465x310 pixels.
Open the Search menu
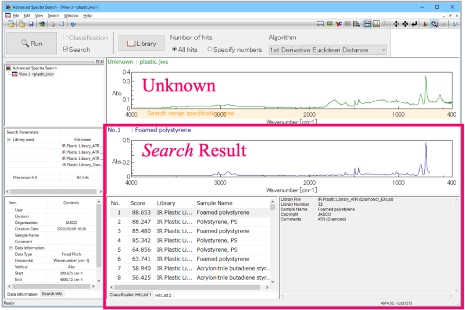coord(53,16)
